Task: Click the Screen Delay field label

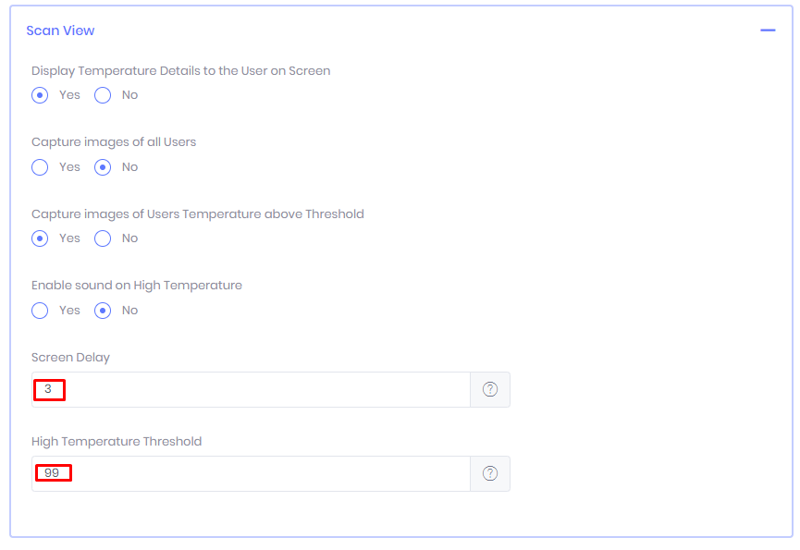Action: click(70, 358)
